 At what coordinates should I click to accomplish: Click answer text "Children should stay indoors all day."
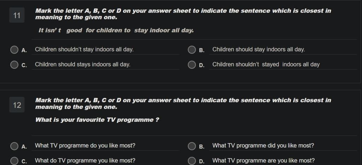pyautogui.click(x=258, y=50)
